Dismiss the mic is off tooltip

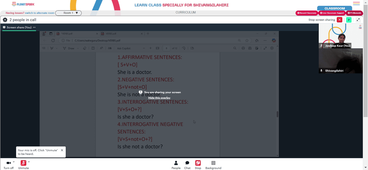pos(62,150)
